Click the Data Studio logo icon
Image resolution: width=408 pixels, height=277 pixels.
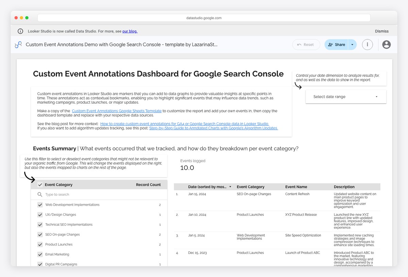pos(18,45)
